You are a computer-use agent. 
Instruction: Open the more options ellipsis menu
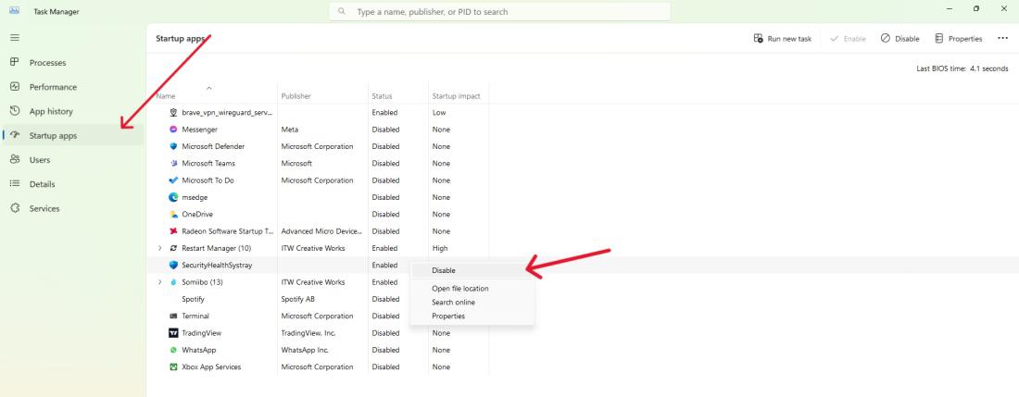click(1002, 38)
